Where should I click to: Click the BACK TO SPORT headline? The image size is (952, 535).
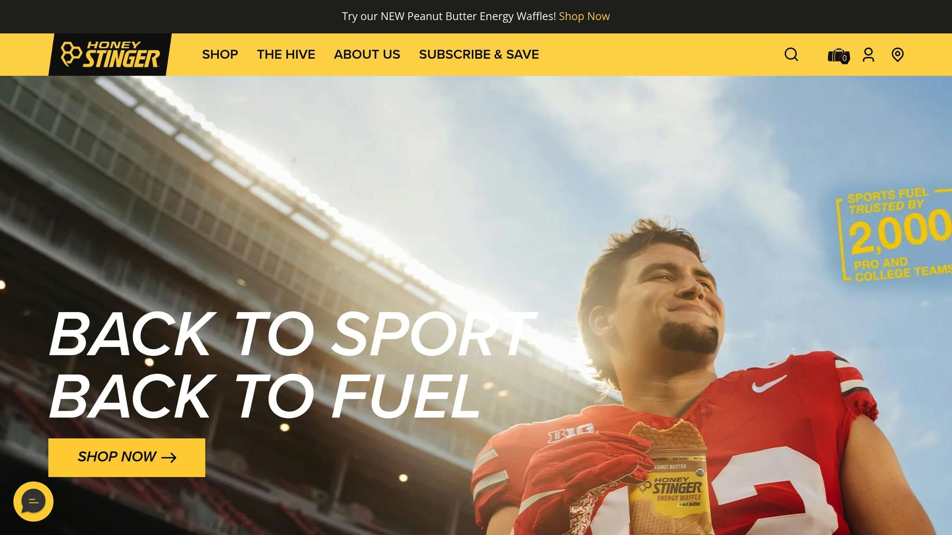(292, 334)
